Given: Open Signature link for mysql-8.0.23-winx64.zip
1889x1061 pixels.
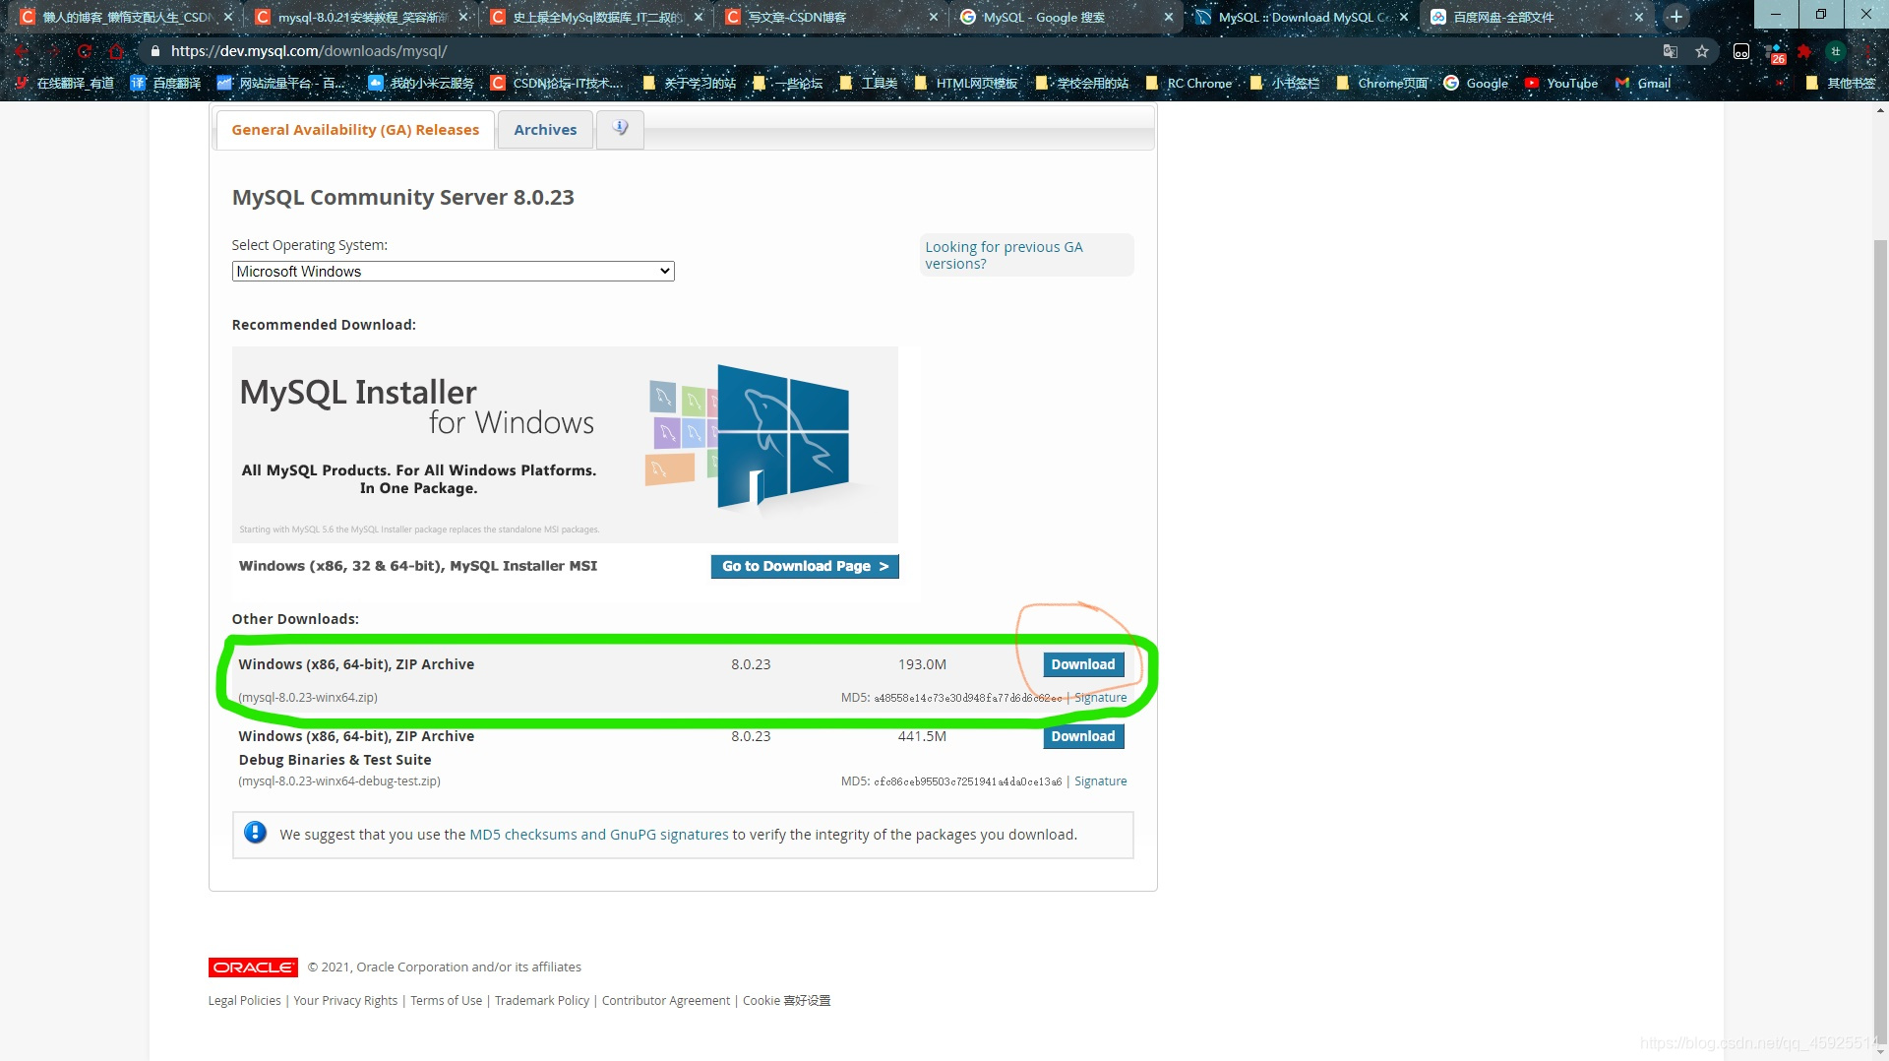Looking at the screenshot, I should (1100, 697).
